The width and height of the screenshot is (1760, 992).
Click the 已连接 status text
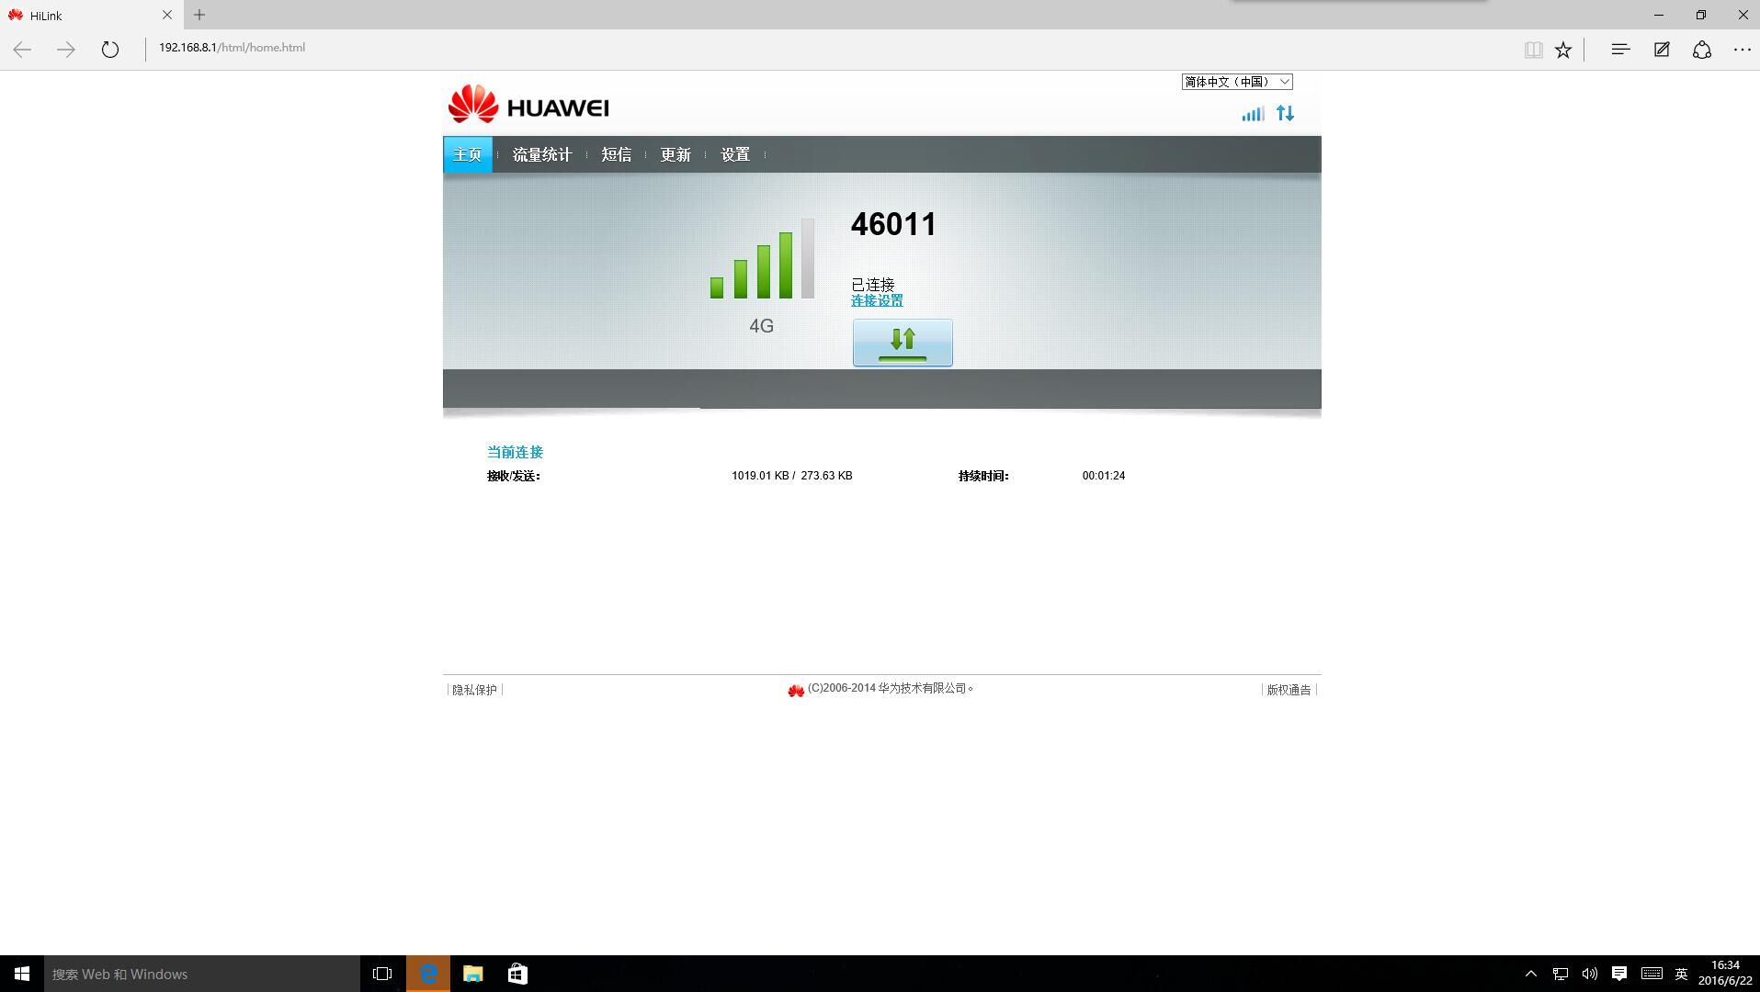point(872,285)
